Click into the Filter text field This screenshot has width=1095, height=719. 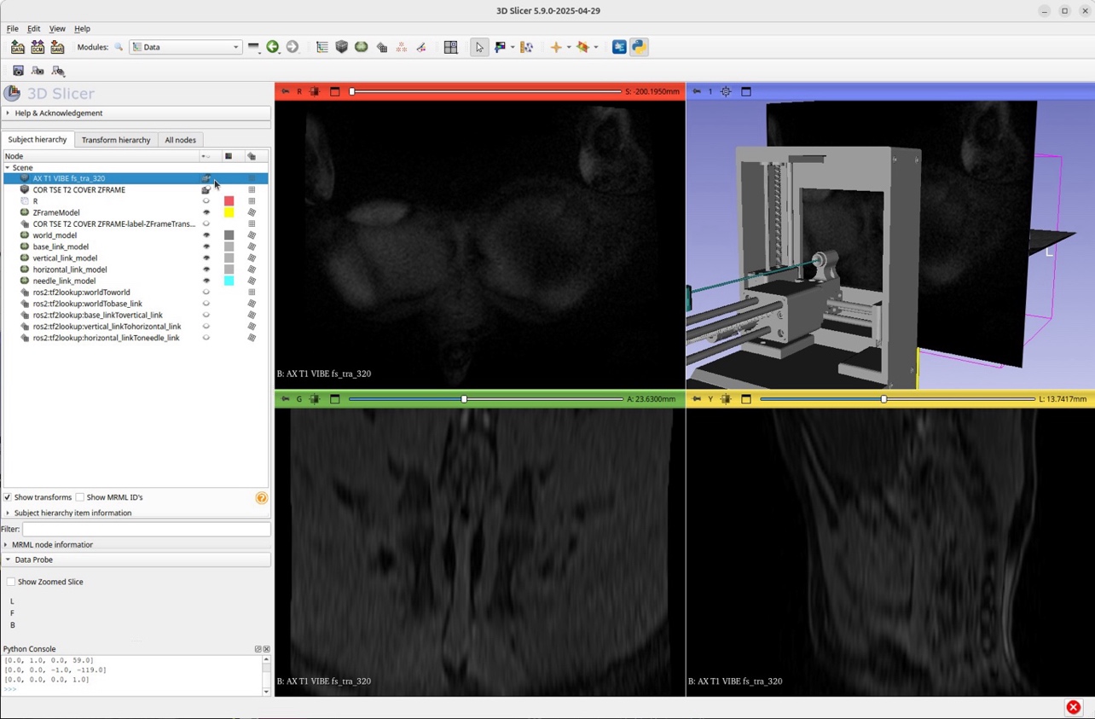[146, 529]
